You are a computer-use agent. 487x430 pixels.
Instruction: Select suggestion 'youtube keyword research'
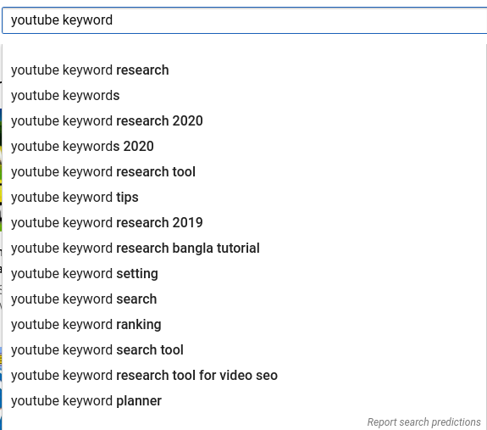coord(245,70)
